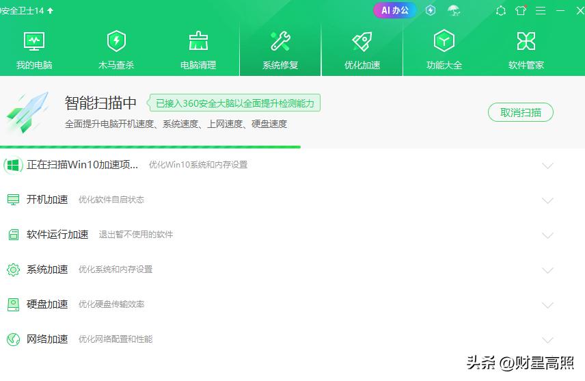Select 系统加速 label

[47, 270]
